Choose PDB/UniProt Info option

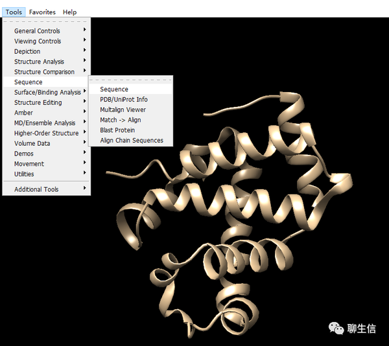pos(130,99)
